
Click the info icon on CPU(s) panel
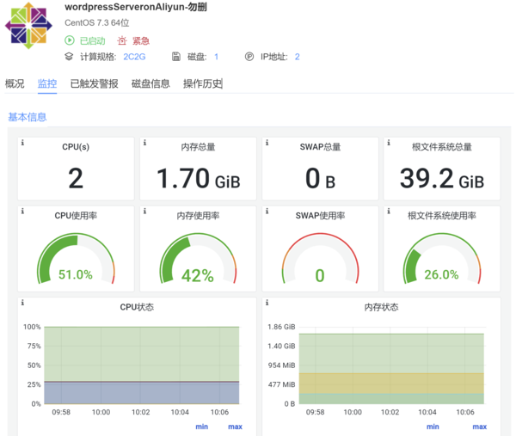coord(22,142)
